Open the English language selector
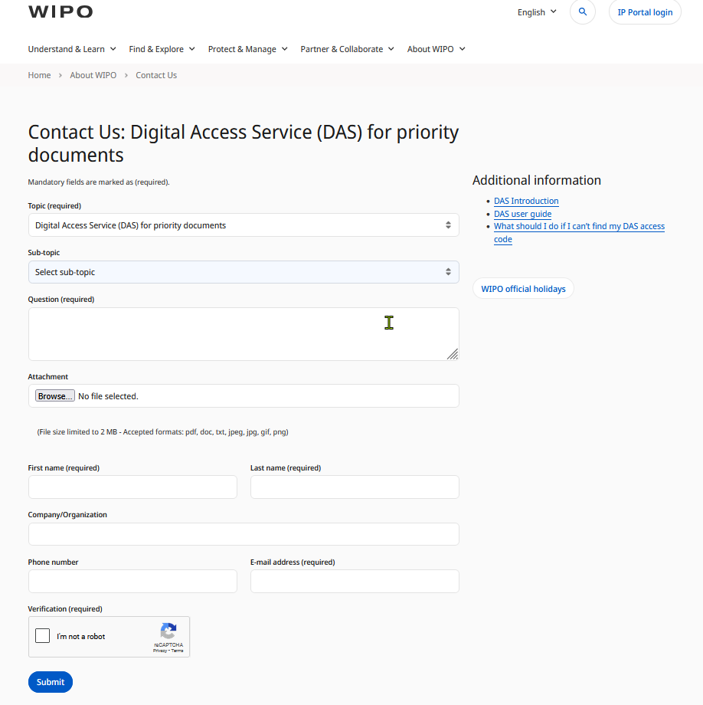703x705 pixels. [x=537, y=12]
